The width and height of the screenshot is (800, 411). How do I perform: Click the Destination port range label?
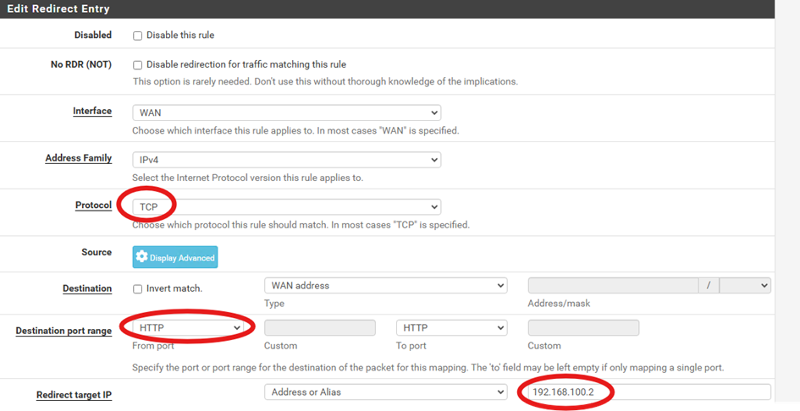63,331
